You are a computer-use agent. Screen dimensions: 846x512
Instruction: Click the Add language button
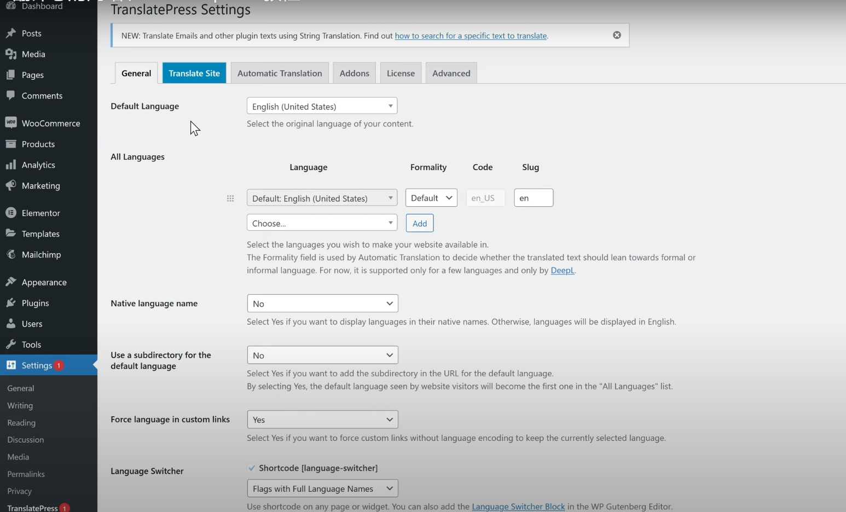420,223
